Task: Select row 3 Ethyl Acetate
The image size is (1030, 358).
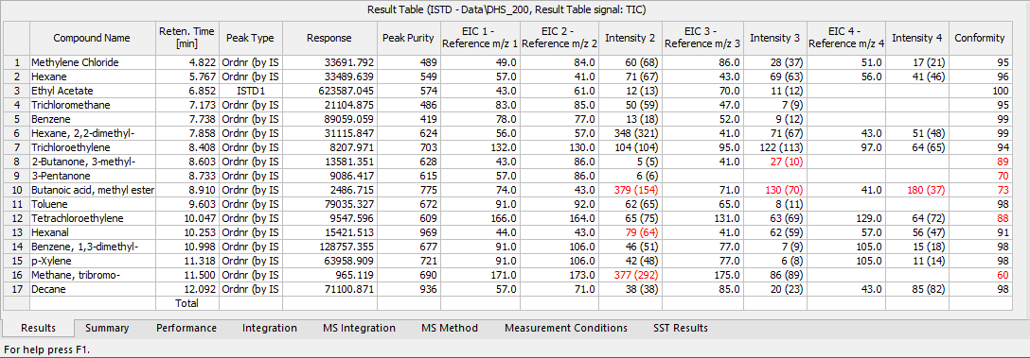Action: pyautogui.click(x=507, y=91)
